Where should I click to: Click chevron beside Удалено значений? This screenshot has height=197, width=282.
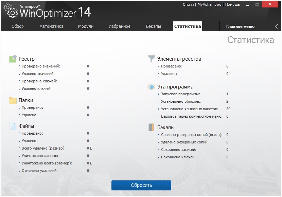click(20, 74)
